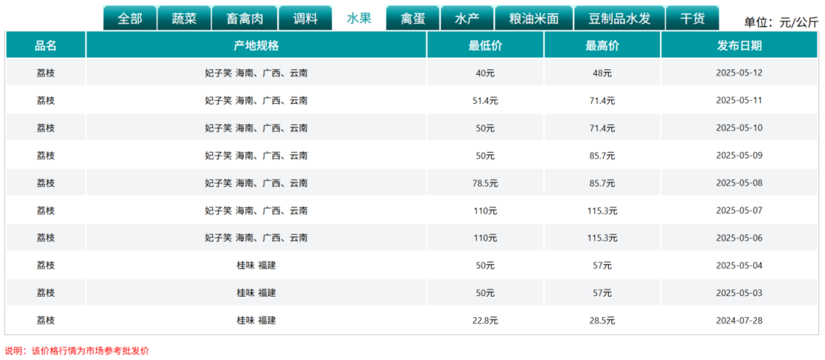Click the 78.5元 lowest price cell
The height and width of the screenshot is (360, 825).
point(485,183)
